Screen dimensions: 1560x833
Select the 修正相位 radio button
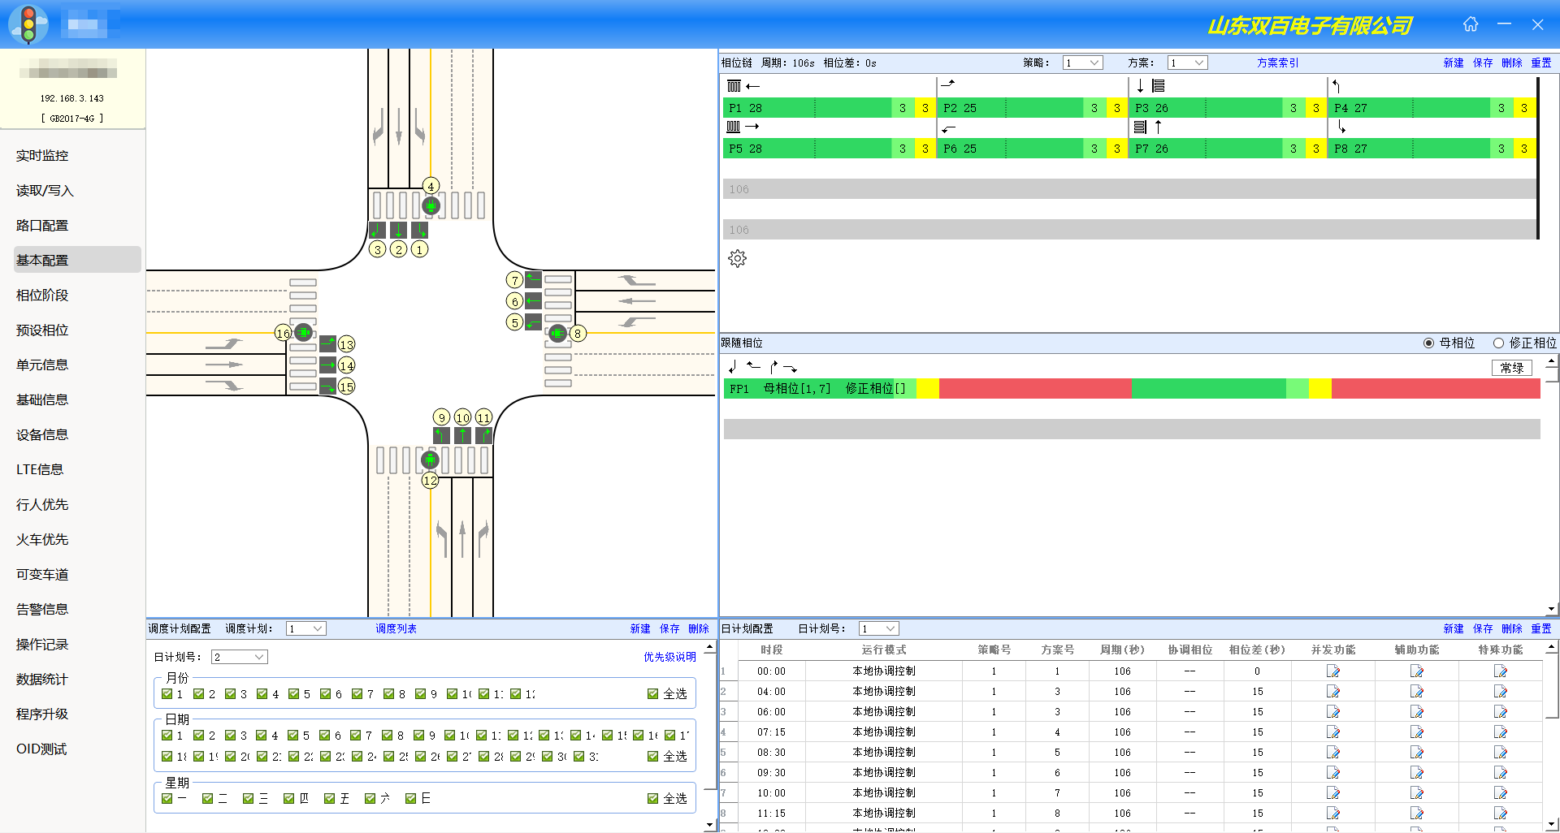pos(1498,343)
